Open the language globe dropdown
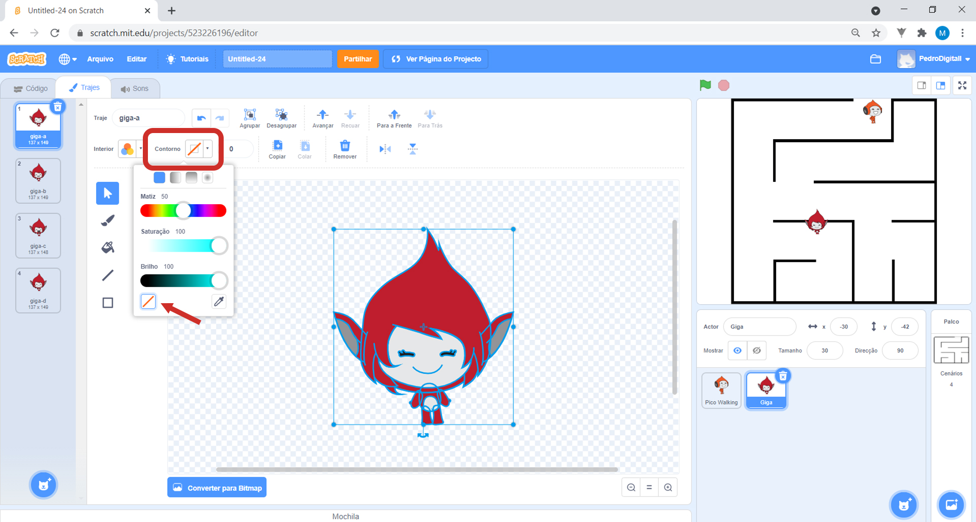Image resolution: width=976 pixels, height=522 pixels. pos(68,59)
